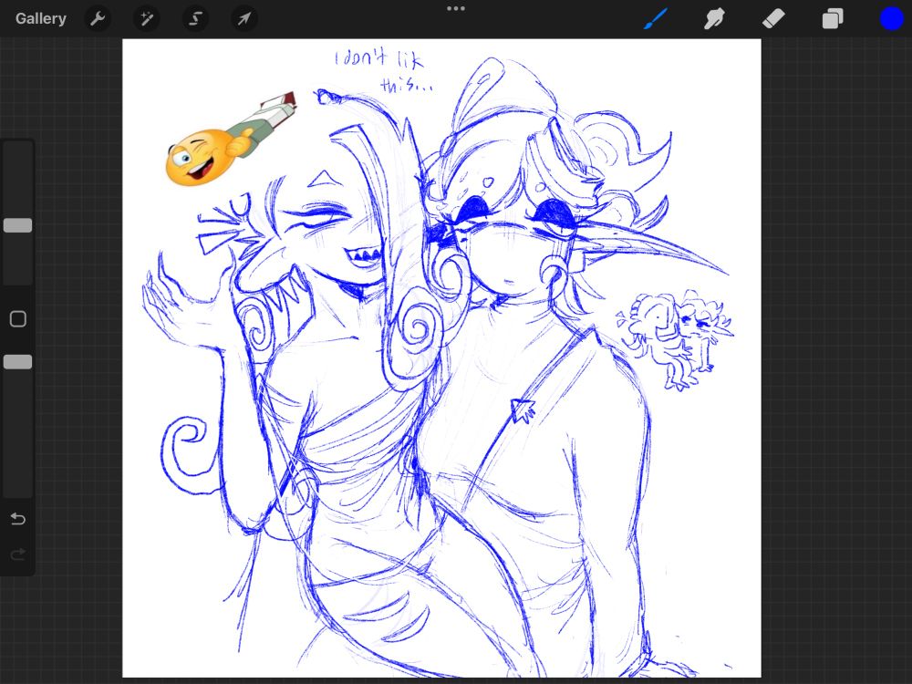Open the Layers panel

[x=833, y=18]
